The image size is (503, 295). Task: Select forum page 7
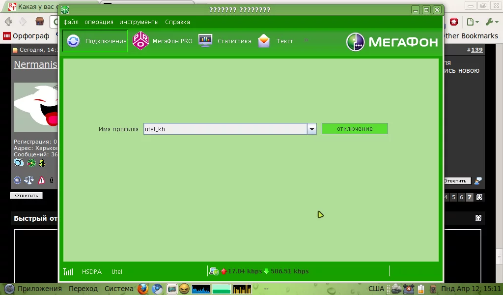pos(469,197)
